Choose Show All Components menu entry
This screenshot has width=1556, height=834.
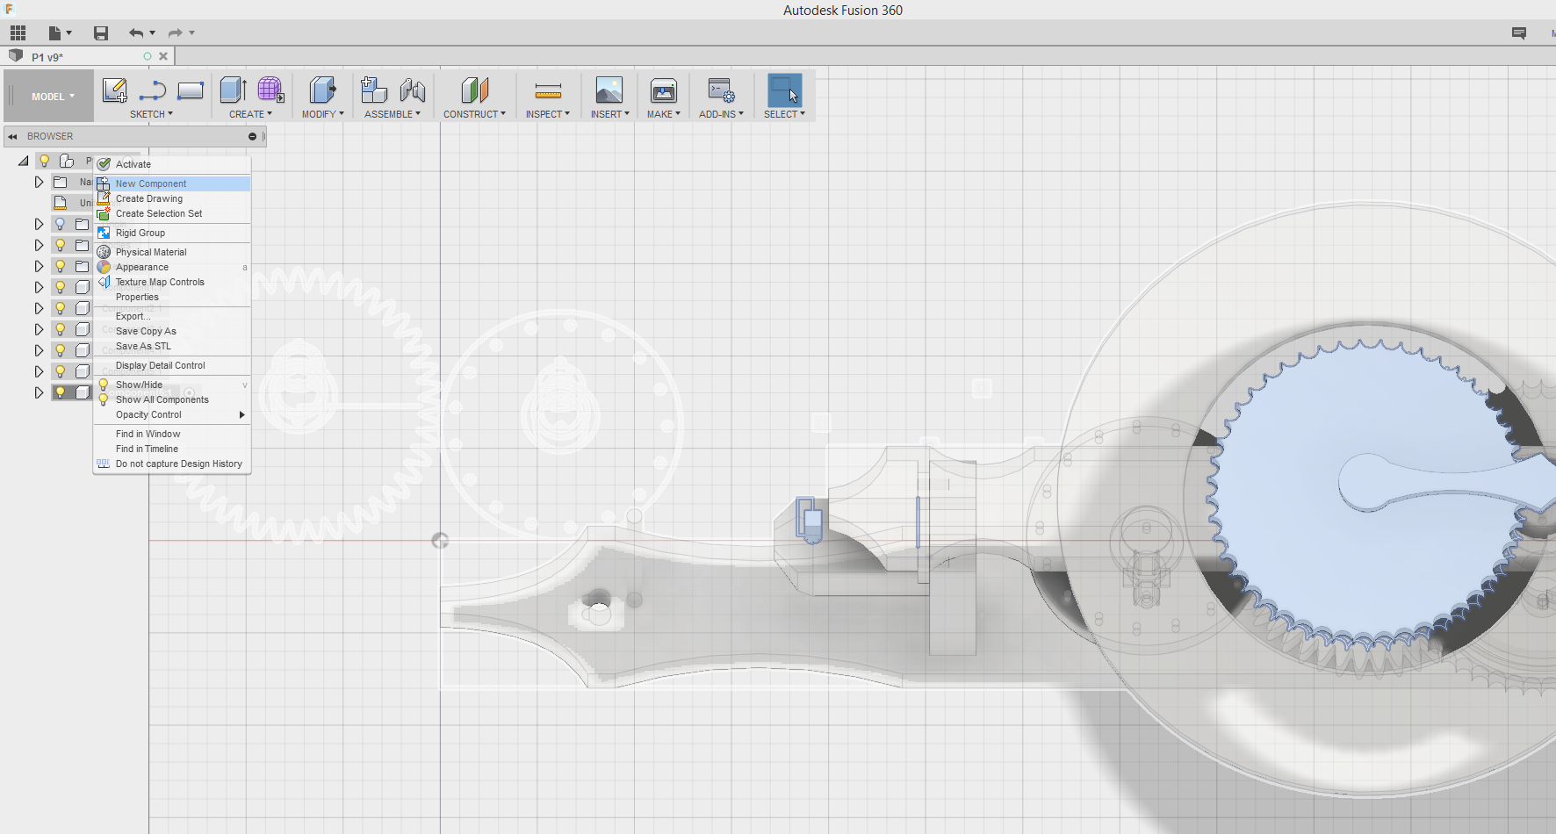tap(172, 399)
